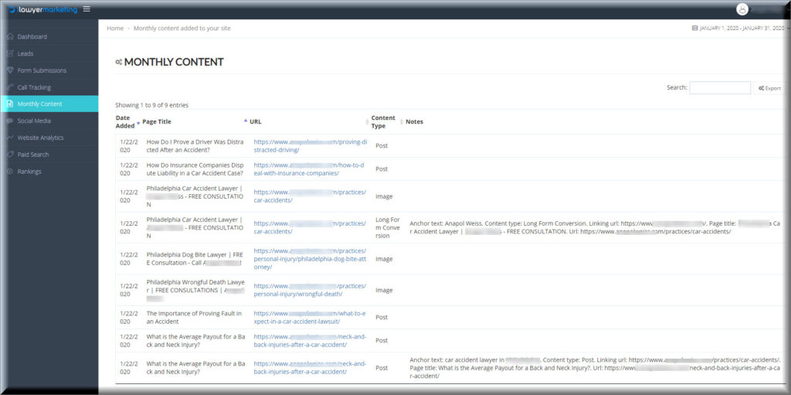Click the MONTHLY CONTENT heading gear icon
This screenshot has height=395, width=791.
[118, 62]
